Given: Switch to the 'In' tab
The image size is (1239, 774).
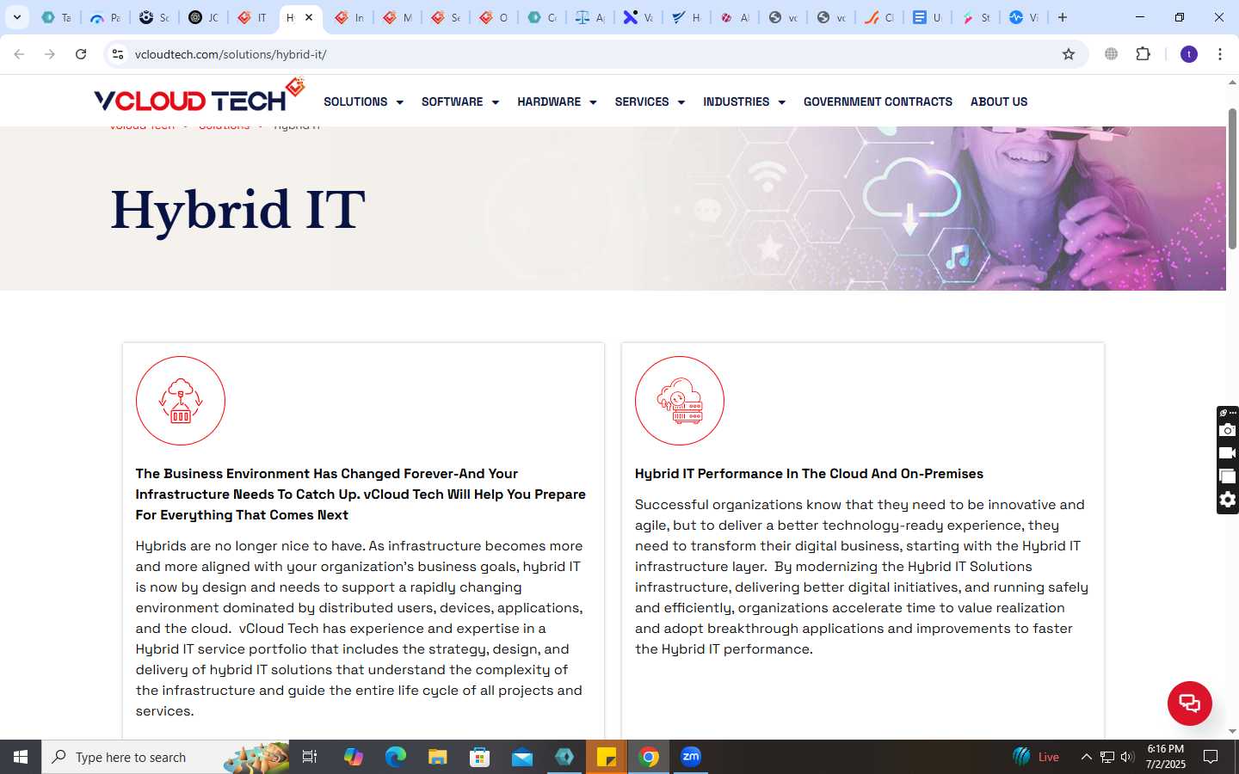Looking at the screenshot, I should pos(349,17).
